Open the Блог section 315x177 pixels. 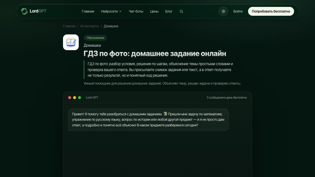coord(169,11)
